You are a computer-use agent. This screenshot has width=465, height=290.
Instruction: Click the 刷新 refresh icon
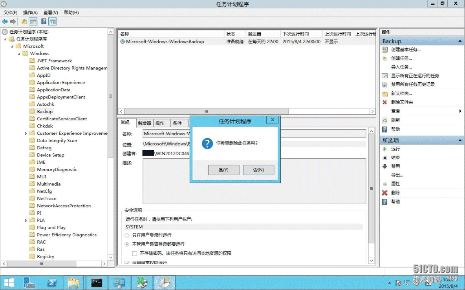click(384, 120)
